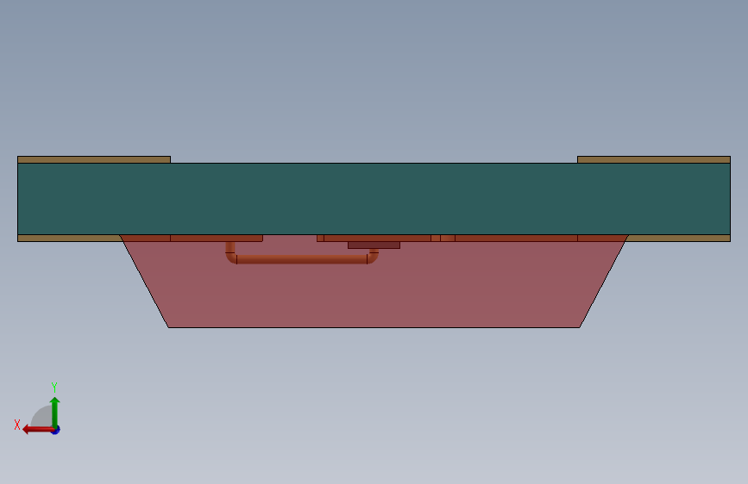Select the green substrate body
748x484 pixels.
tap(374, 199)
